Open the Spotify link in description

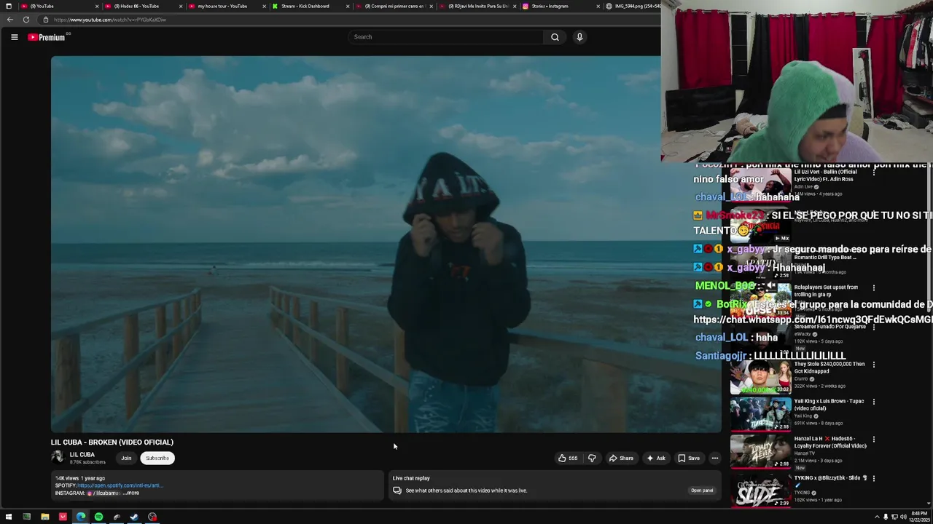coord(120,485)
